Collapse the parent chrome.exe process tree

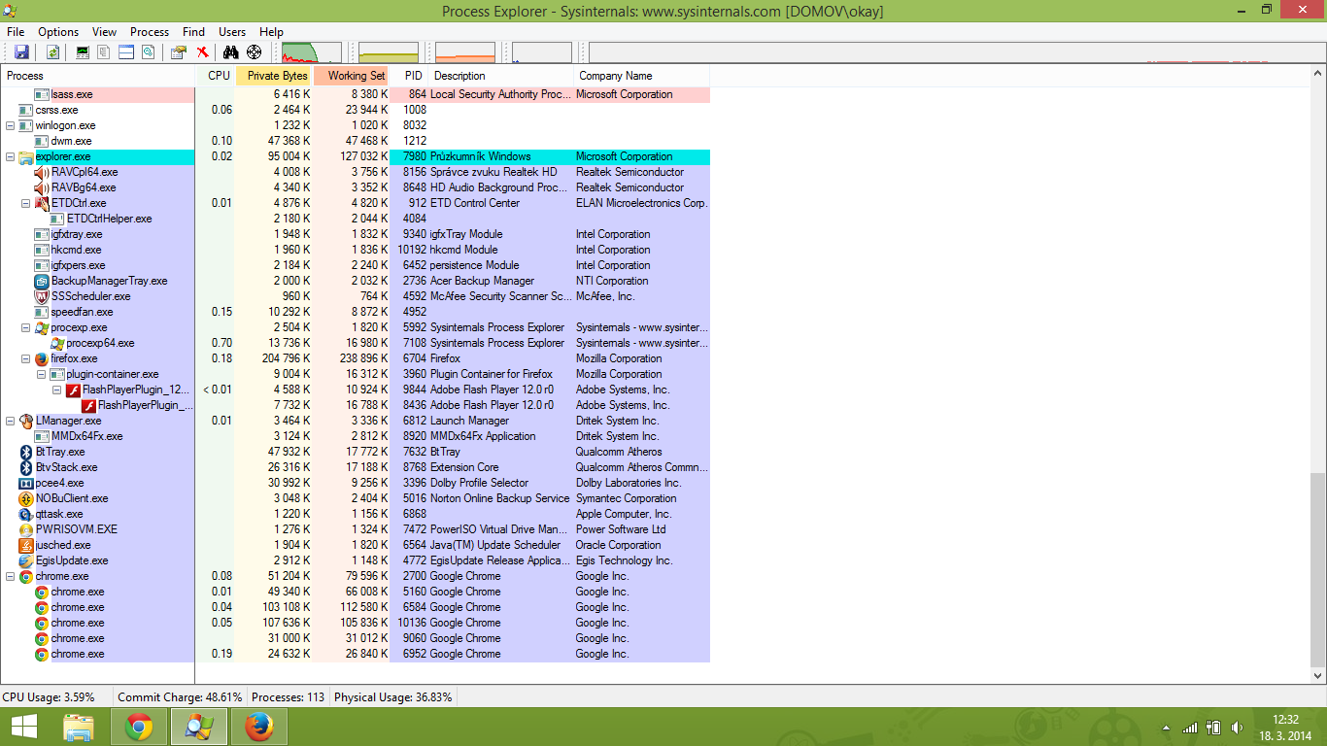pyautogui.click(x=11, y=576)
